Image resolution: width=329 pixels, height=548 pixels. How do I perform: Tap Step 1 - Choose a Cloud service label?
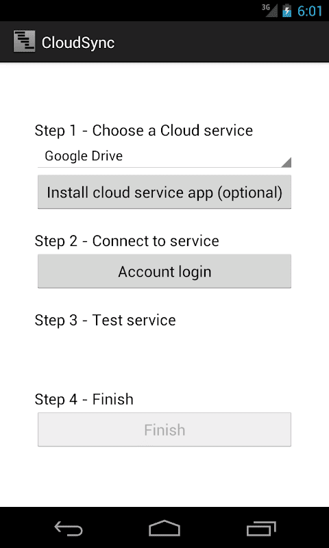144,130
